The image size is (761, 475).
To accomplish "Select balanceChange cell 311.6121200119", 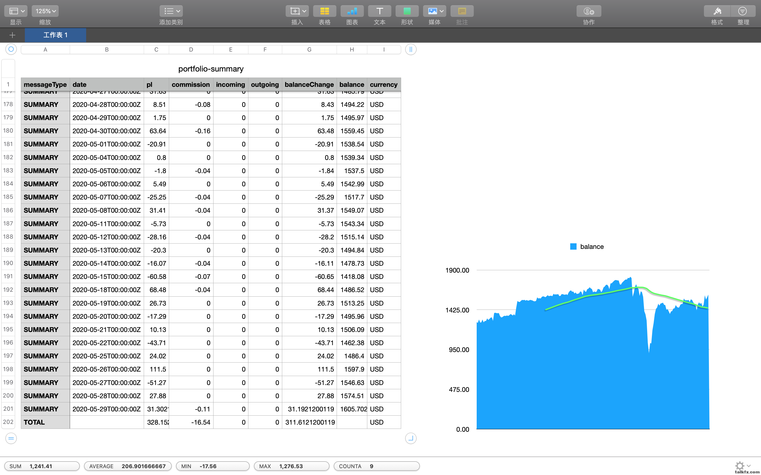I will tap(309, 422).
